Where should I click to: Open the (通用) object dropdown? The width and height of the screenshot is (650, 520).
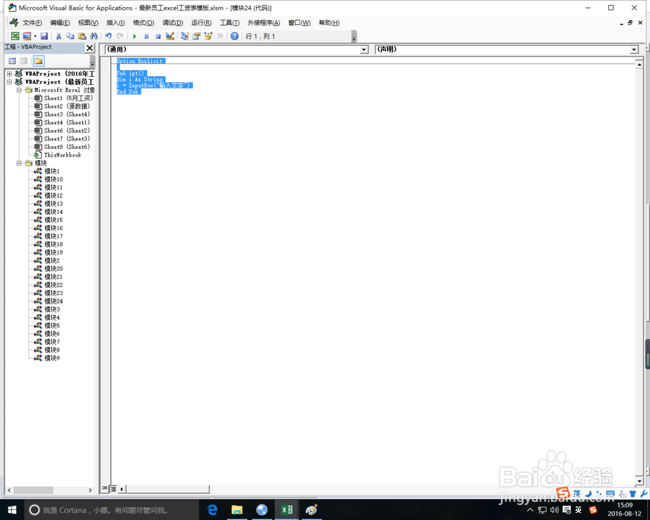(x=364, y=50)
